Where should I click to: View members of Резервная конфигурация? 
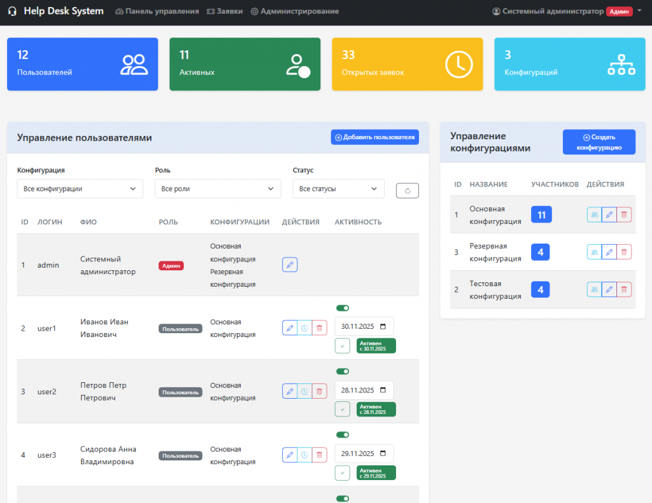pos(594,252)
